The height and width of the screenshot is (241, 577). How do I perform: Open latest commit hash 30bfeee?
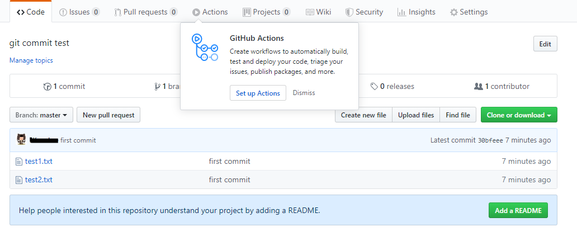pyautogui.click(x=490, y=140)
